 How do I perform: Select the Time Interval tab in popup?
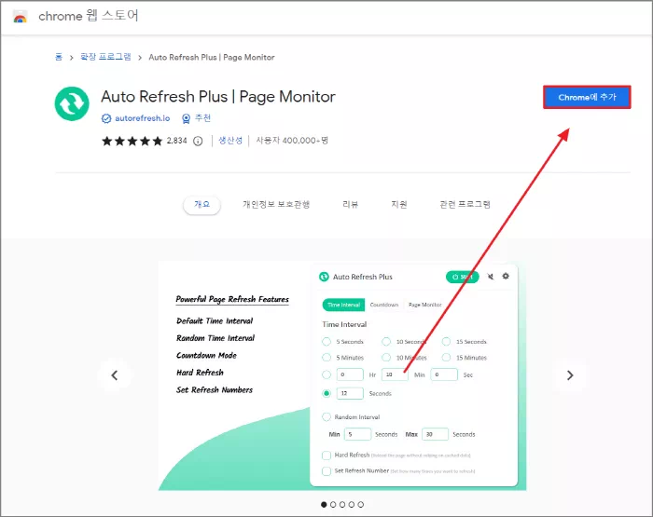click(x=343, y=305)
